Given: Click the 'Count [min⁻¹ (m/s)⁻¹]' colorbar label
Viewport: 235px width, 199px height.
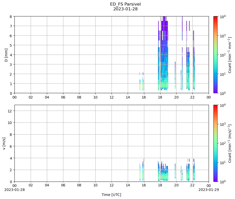Looking at the screenshot, I should point(230,143).
